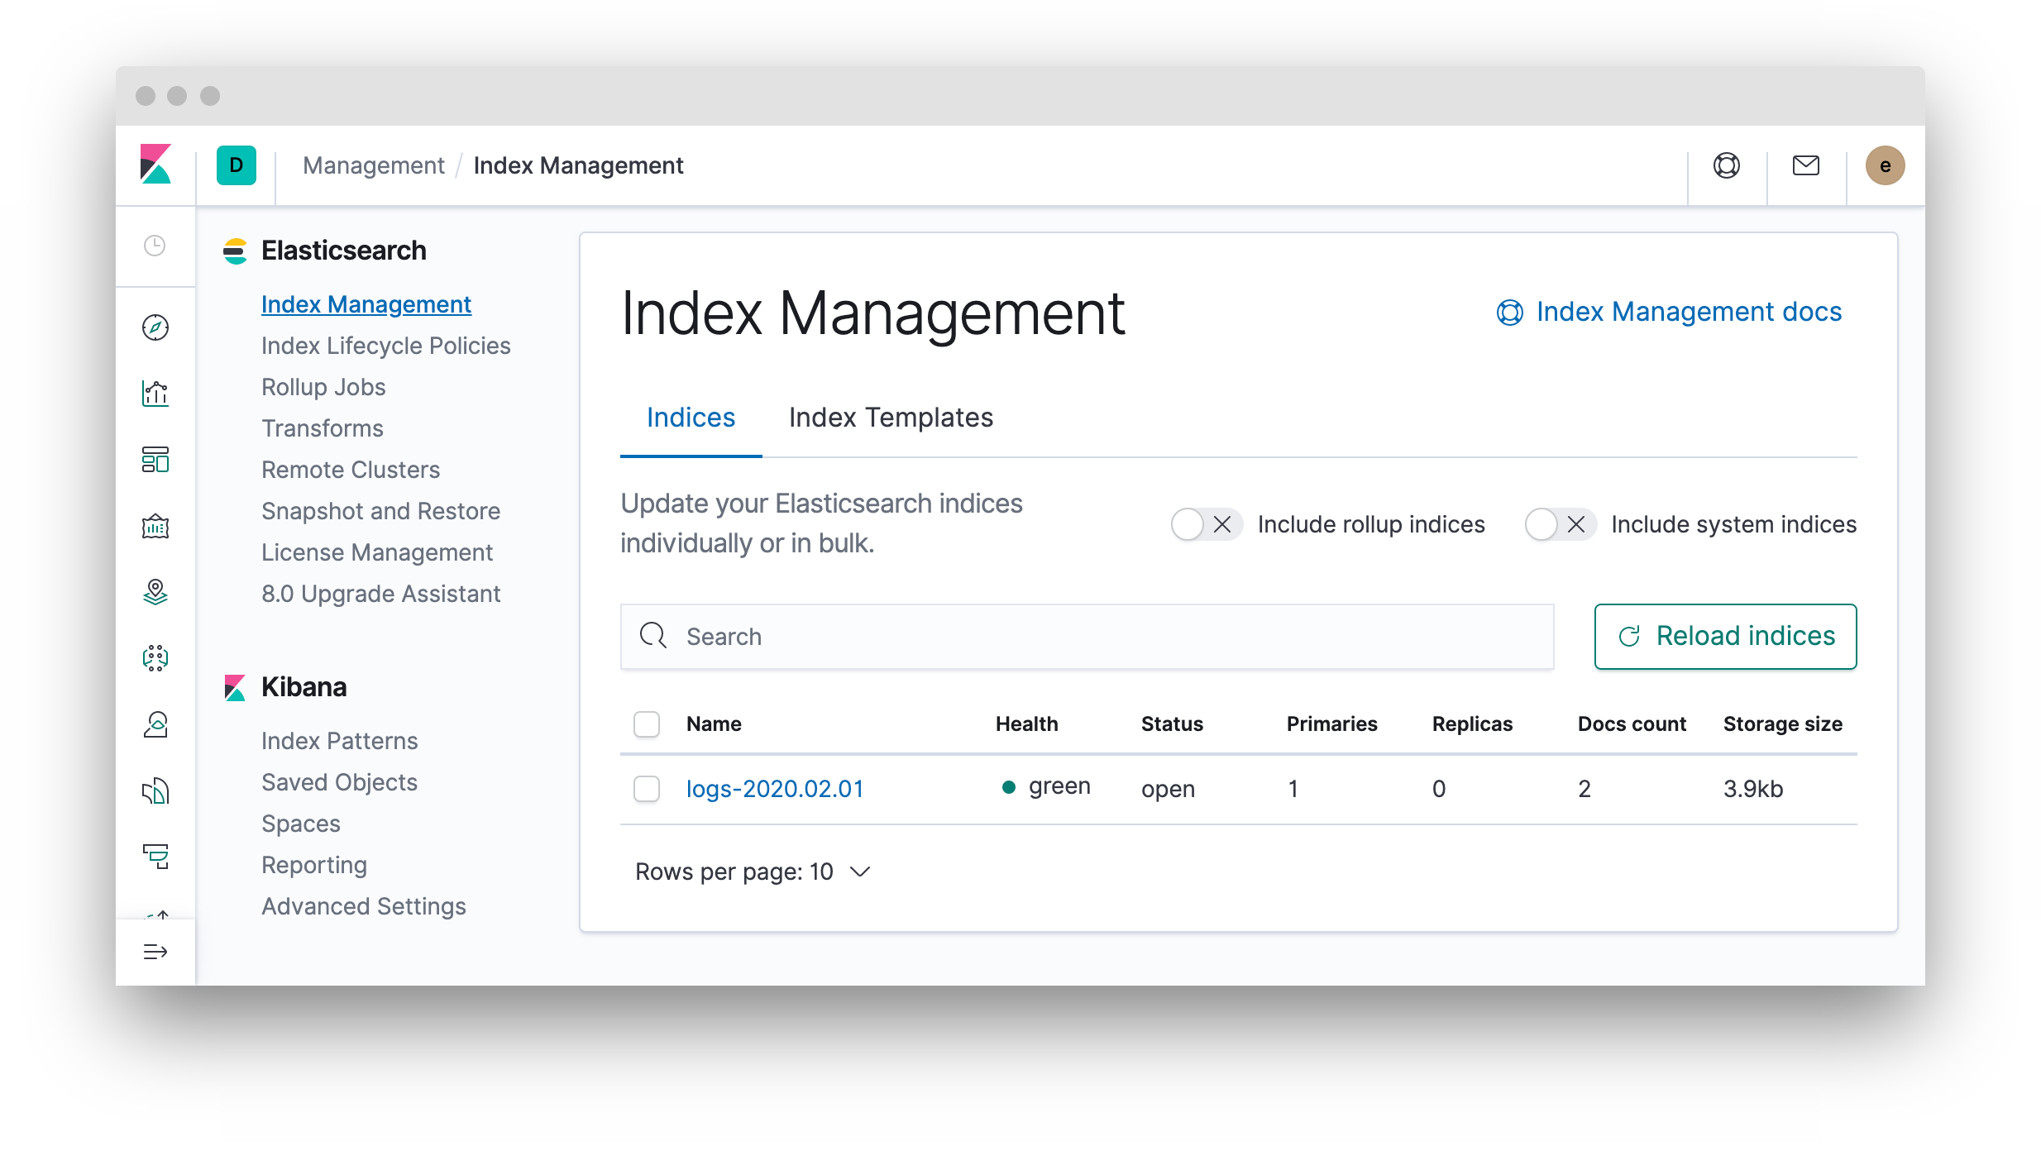Check the logs-2020.02.01 row checkbox
The height and width of the screenshot is (1151, 2041).
[x=647, y=789]
